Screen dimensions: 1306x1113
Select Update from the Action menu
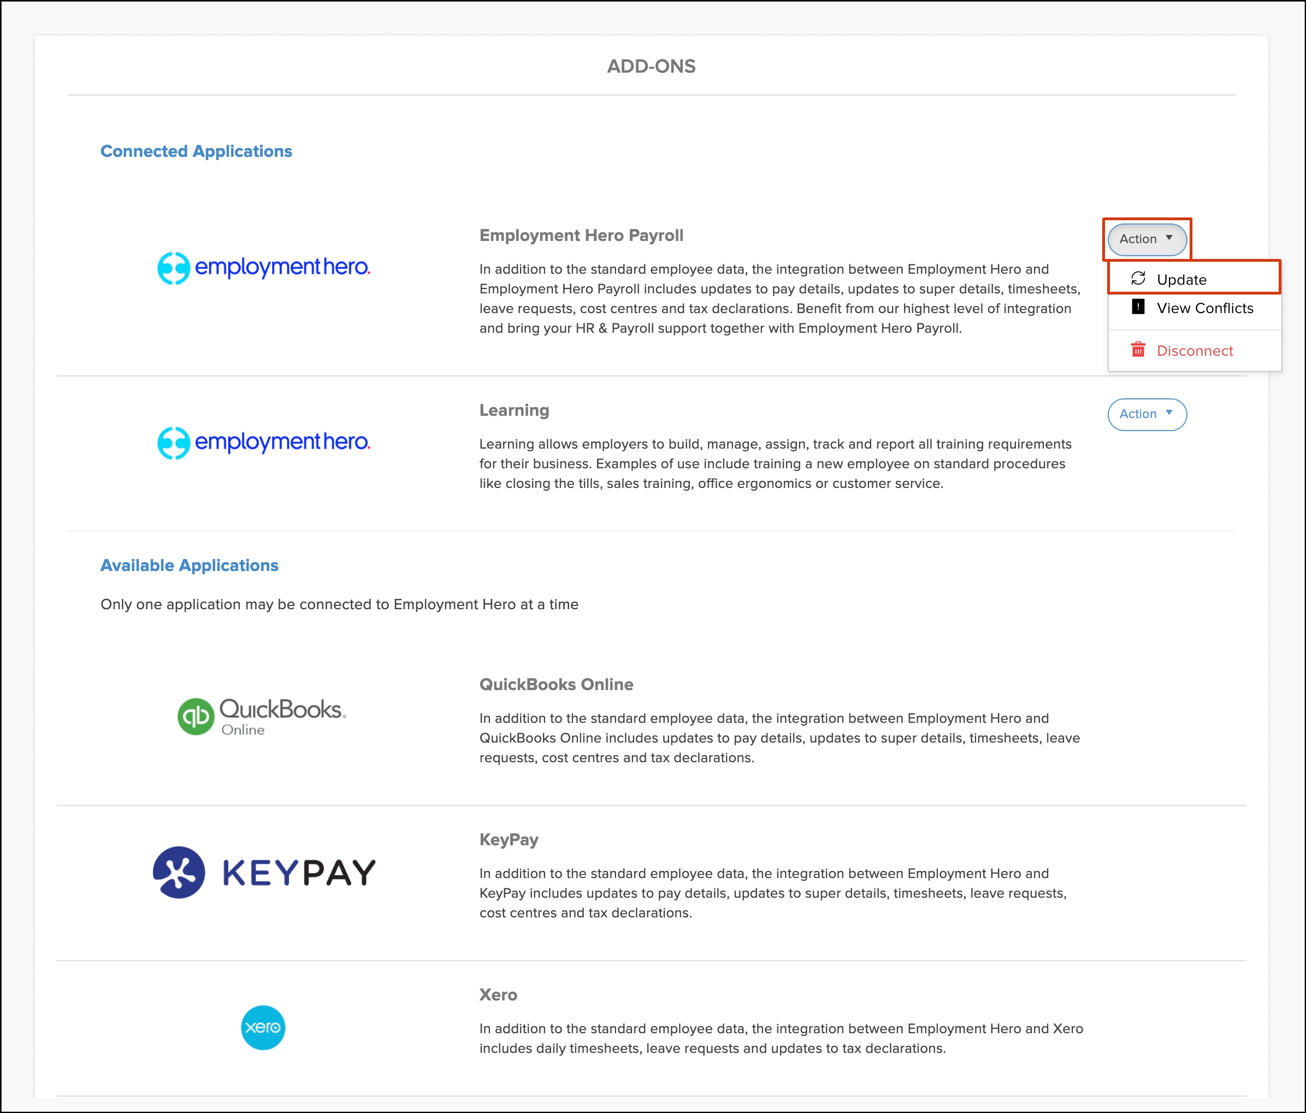(1181, 279)
